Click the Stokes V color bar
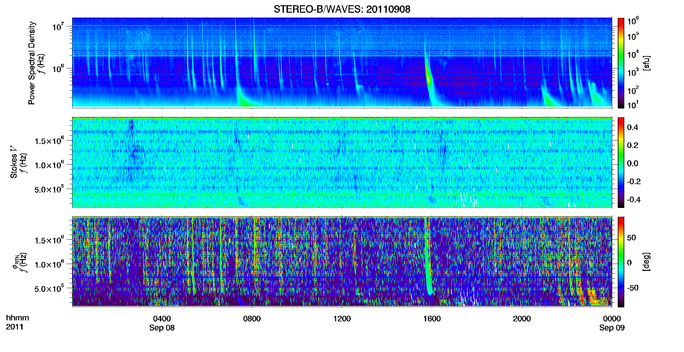This screenshot has width=684, height=352. 621,162
